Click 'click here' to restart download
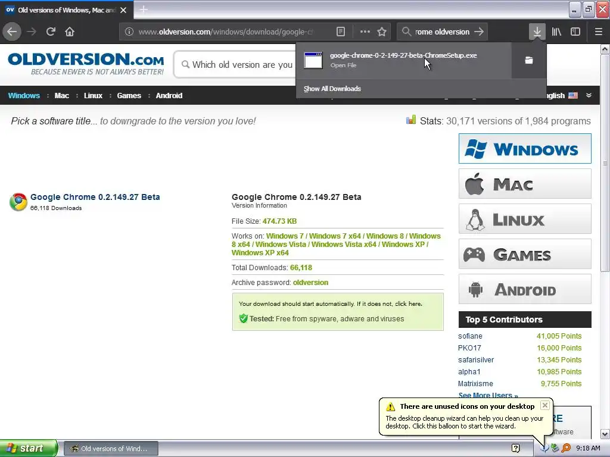610x457 pixels. click(408, 304)
